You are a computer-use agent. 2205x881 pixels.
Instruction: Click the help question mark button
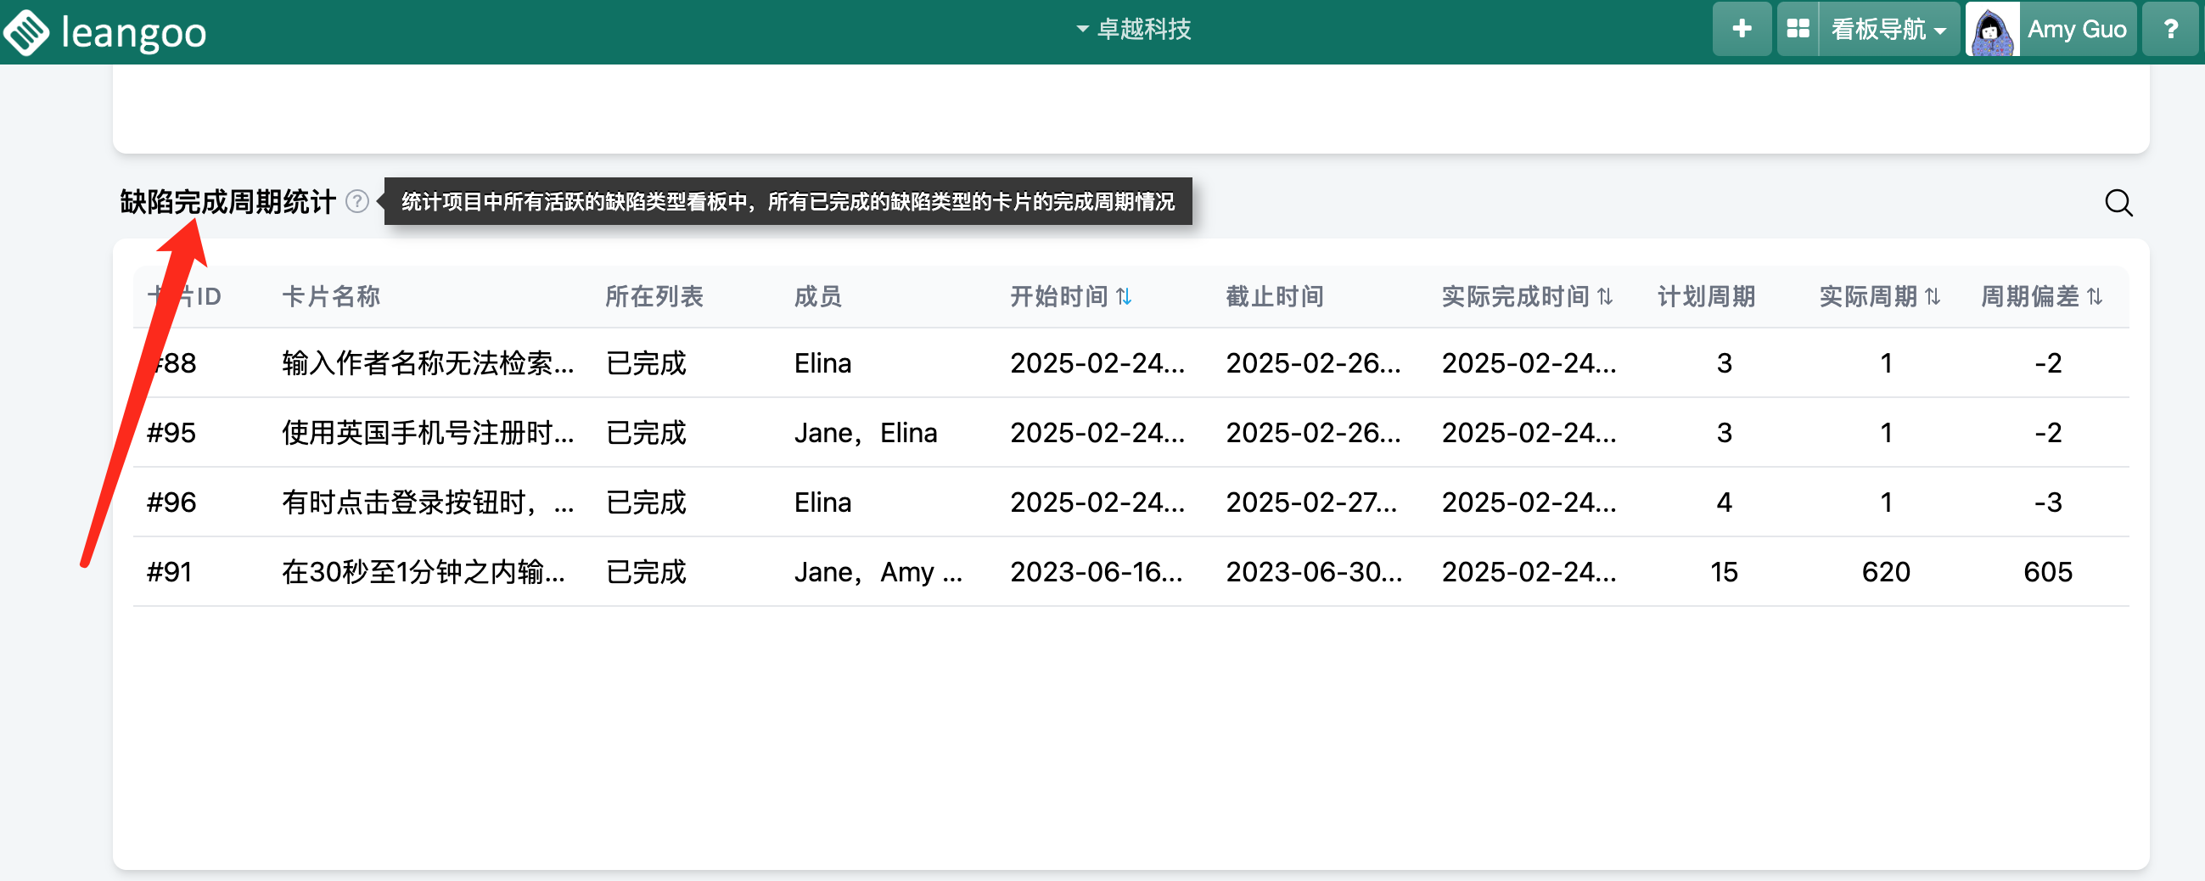point(2170,30)
